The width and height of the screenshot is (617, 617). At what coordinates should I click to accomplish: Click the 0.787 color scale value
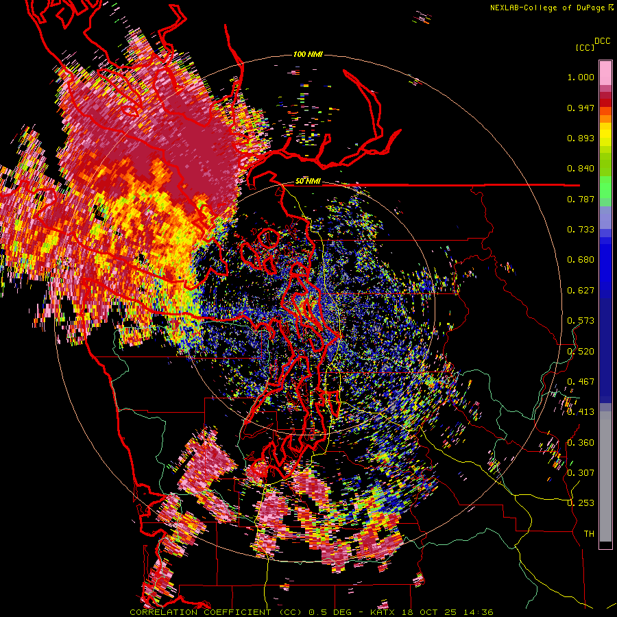point(581,199)
